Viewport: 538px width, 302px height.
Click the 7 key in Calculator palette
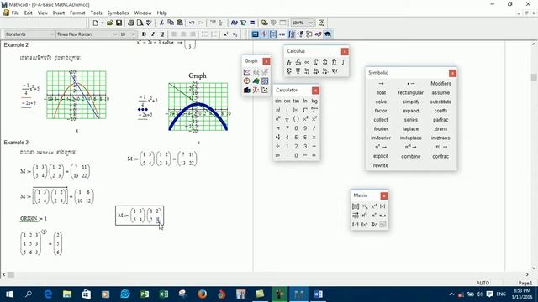287,128
